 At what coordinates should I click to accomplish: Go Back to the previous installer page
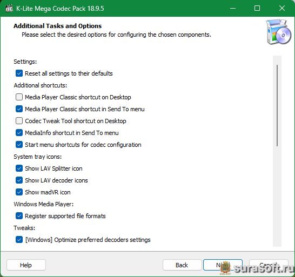point(182,265)
